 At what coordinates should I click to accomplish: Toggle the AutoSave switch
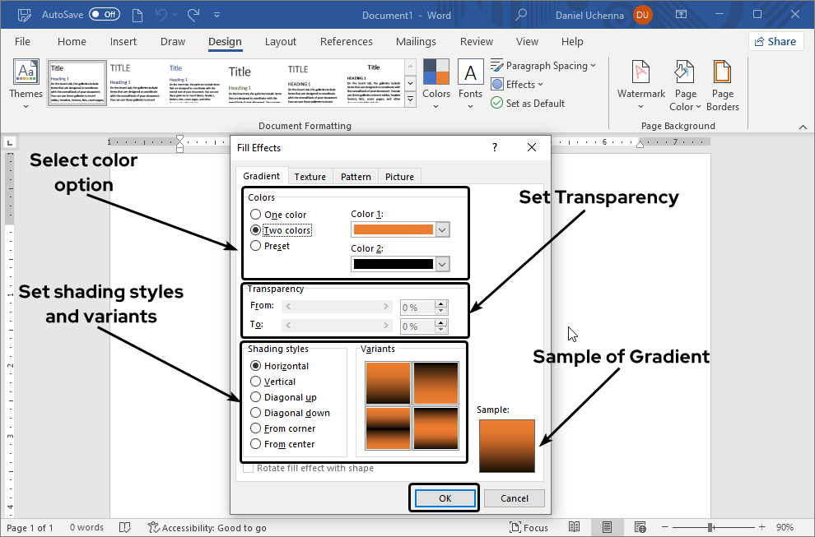click(x=104, y=15)
